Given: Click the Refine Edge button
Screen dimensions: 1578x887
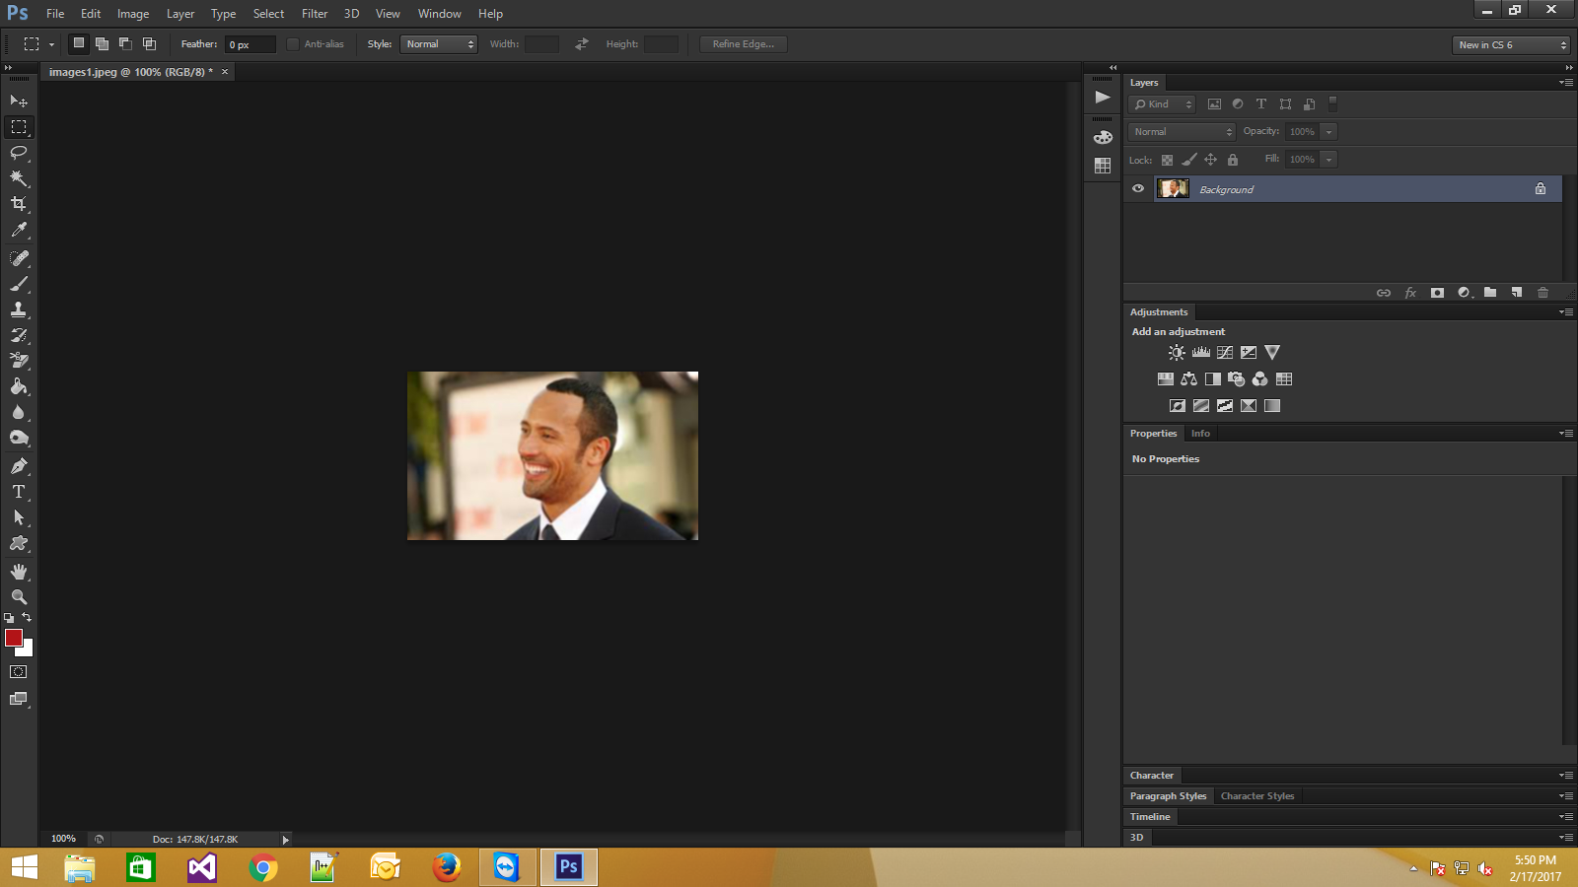Looking at the screenshot, I should click(744, 44).
